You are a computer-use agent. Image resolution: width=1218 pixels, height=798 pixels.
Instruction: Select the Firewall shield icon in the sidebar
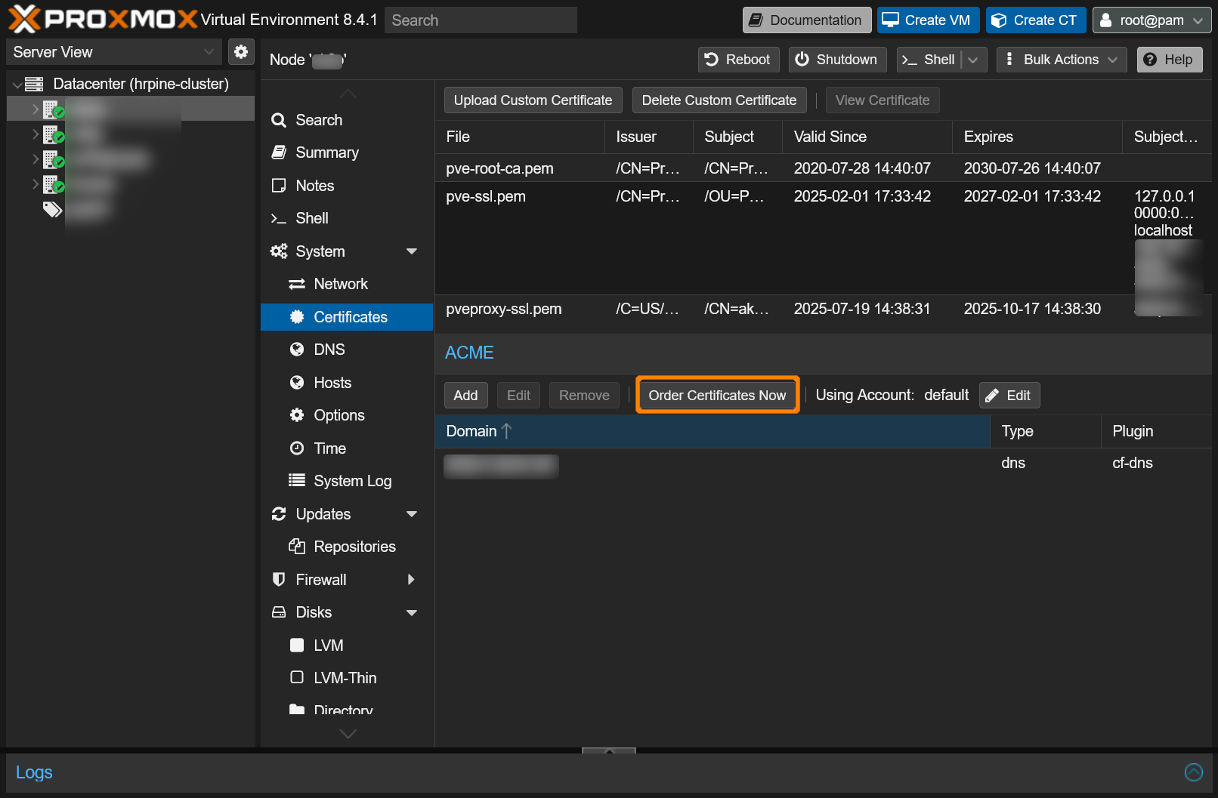tap(279, 579)
